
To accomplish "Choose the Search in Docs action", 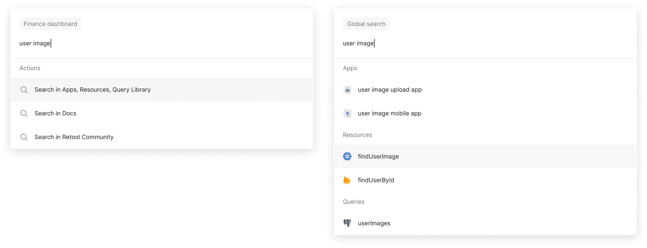I will (x=162, y=113).
